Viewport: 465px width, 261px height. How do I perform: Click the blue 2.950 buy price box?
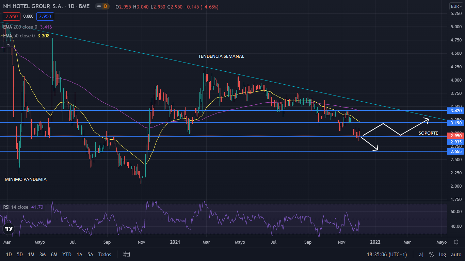point(45,16)
